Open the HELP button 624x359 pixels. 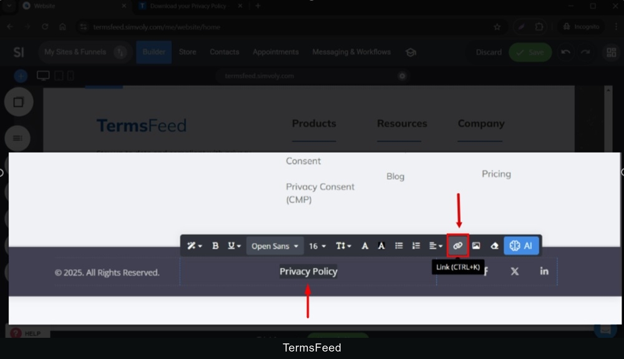tap(27, 333)
